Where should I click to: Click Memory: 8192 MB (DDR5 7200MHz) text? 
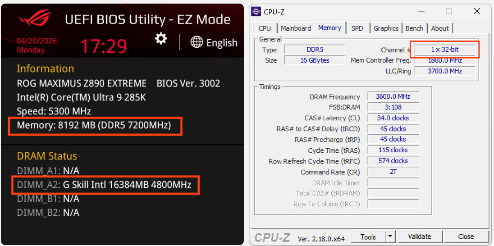pos(94,126)
